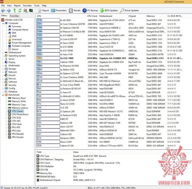The width and height of the screenshot is (192, 189).
Task: Select Summary under Computer
Action: pyautogui.click(x=17, y=26)
